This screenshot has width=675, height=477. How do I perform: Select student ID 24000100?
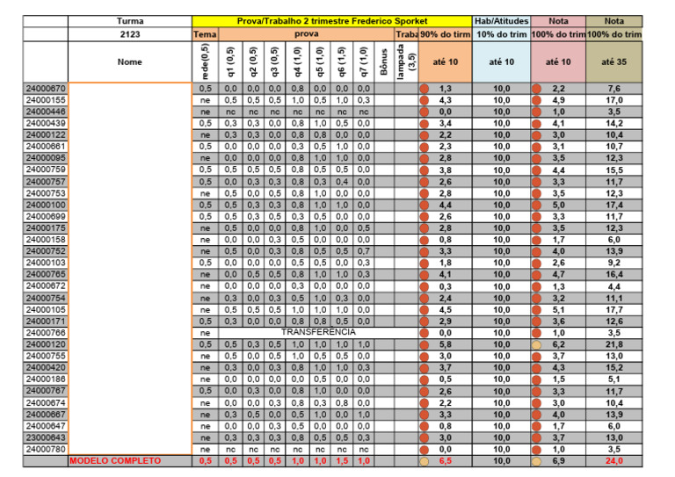coord(46,206)
